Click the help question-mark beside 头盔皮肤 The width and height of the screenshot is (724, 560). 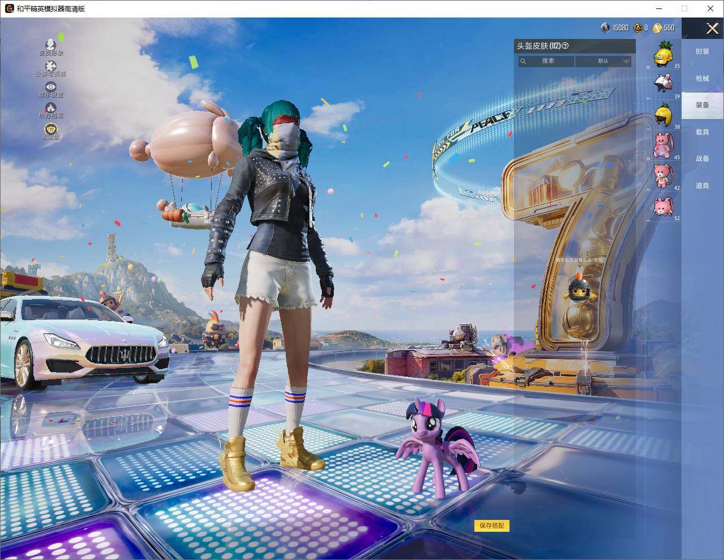(565, 46)
